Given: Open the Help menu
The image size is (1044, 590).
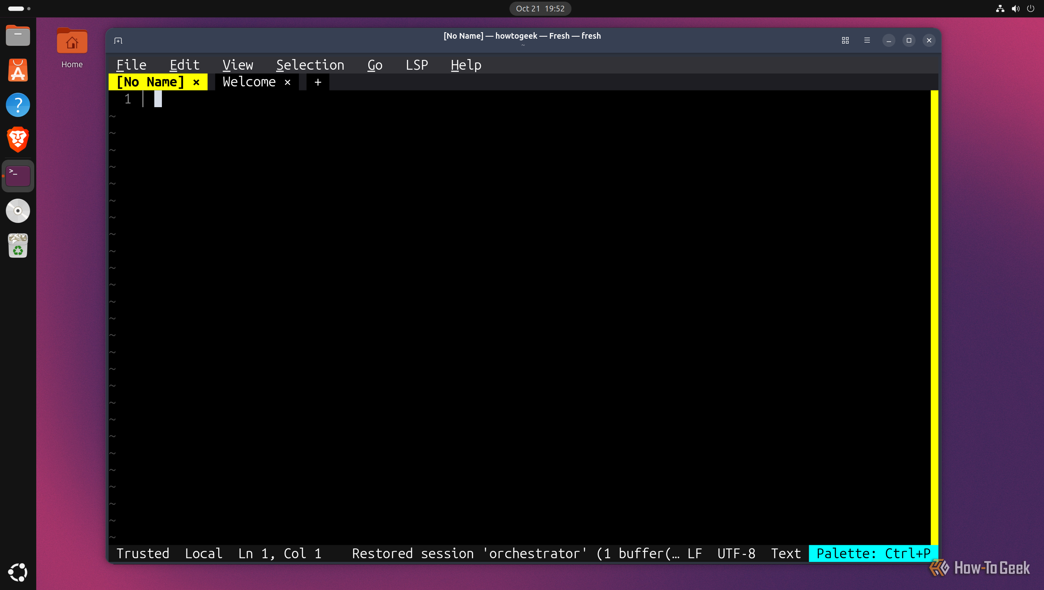Looking at the screenshot, I should [x=466, y=65].
